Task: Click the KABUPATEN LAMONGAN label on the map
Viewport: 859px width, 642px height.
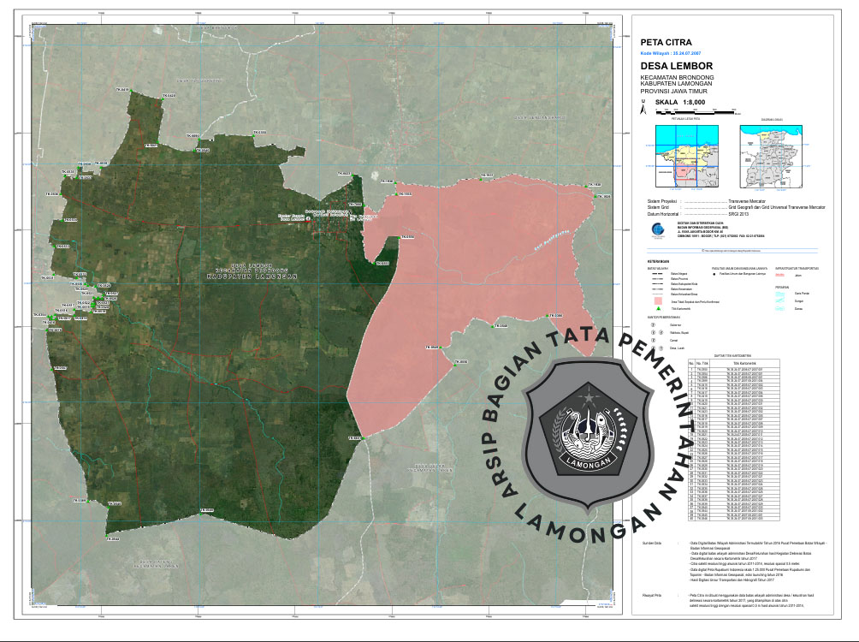Action: 252,278
